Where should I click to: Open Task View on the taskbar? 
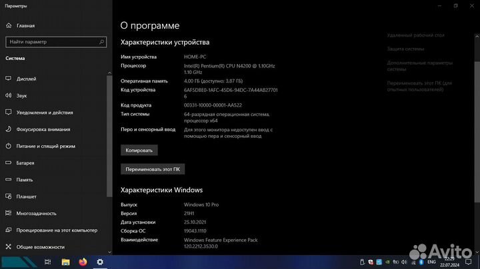click(x=47, y=262)
